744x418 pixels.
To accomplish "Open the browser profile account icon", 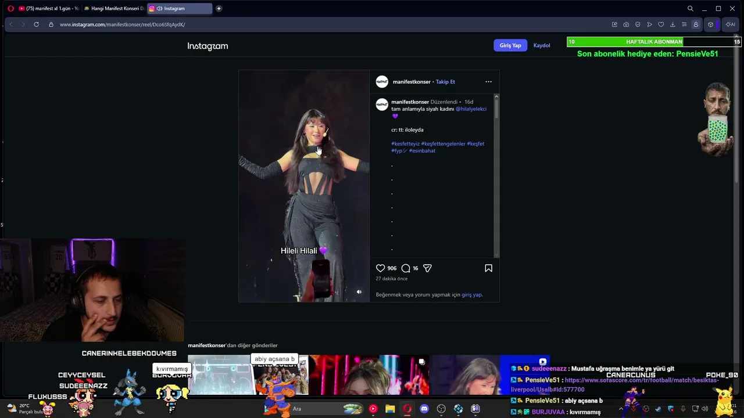I will point(696,24).
